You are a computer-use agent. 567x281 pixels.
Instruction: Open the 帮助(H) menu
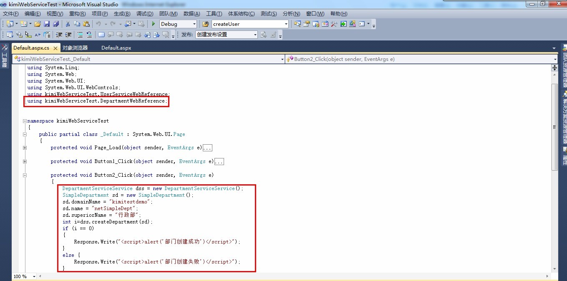[338, 14]
